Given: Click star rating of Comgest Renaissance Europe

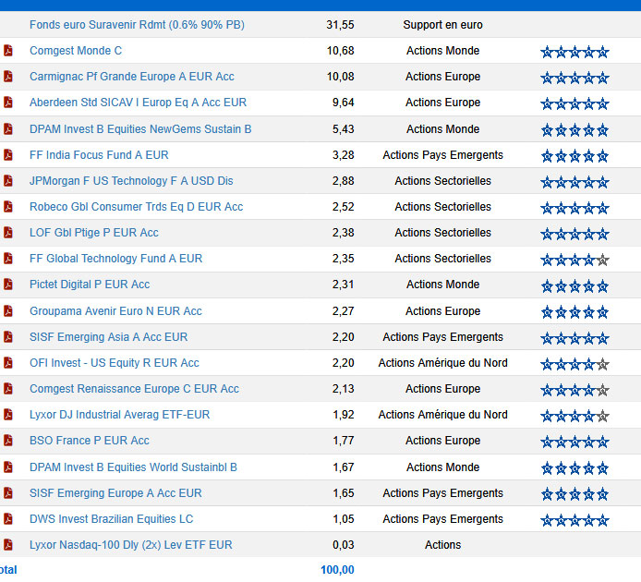Looking at the screenshot, I should click(574, 390).
